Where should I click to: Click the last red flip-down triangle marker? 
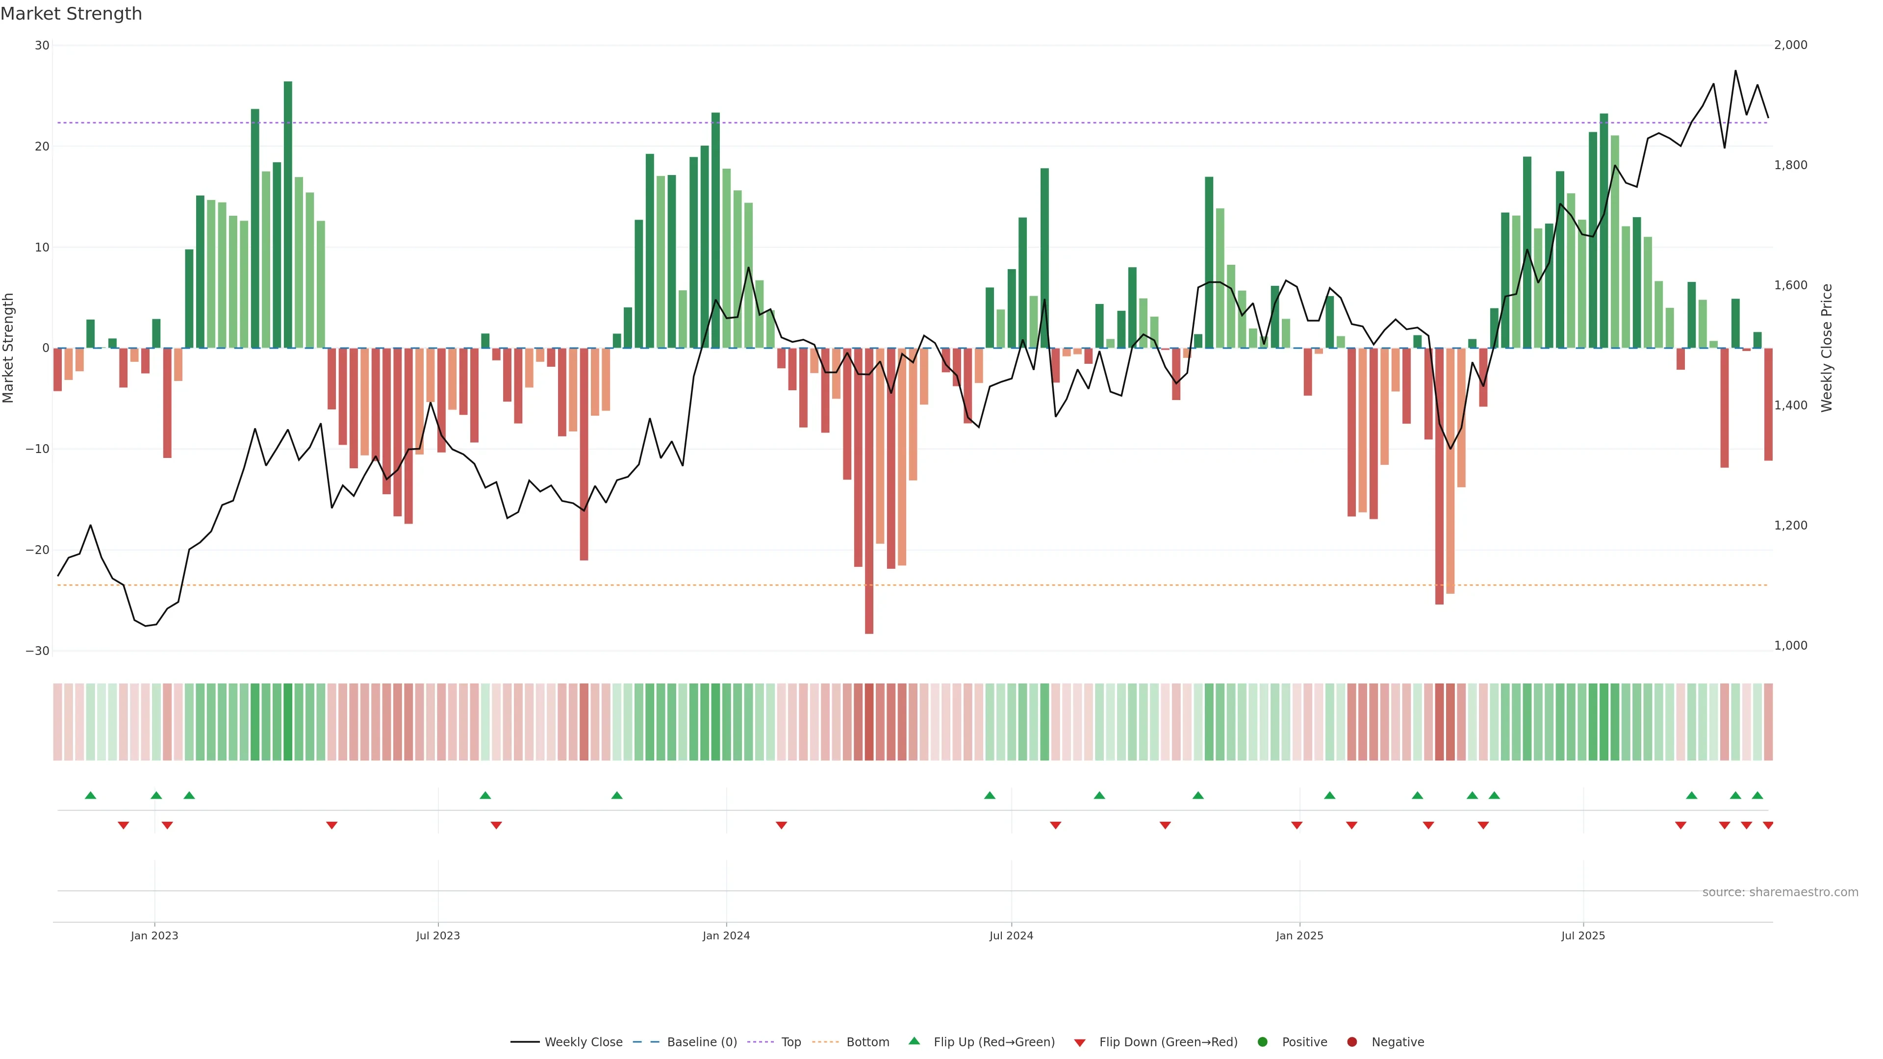(x=1768, y=825)
